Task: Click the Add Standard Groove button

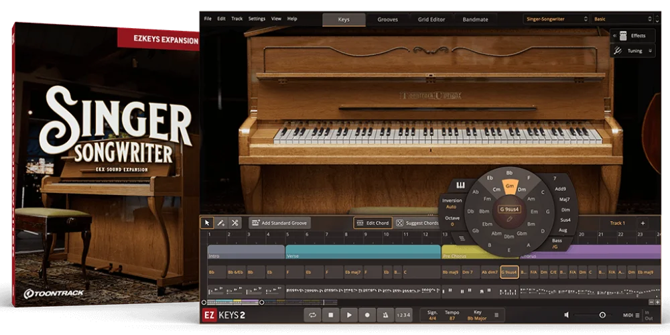Action: tap(279, 223)
